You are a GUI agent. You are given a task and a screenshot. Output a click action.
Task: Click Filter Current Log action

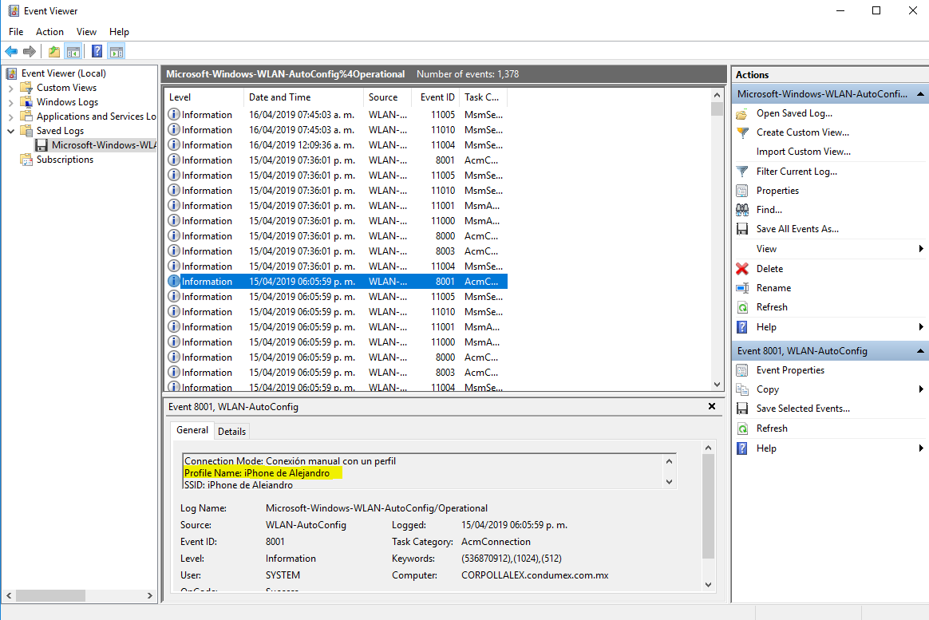click(x=797, y=172)
